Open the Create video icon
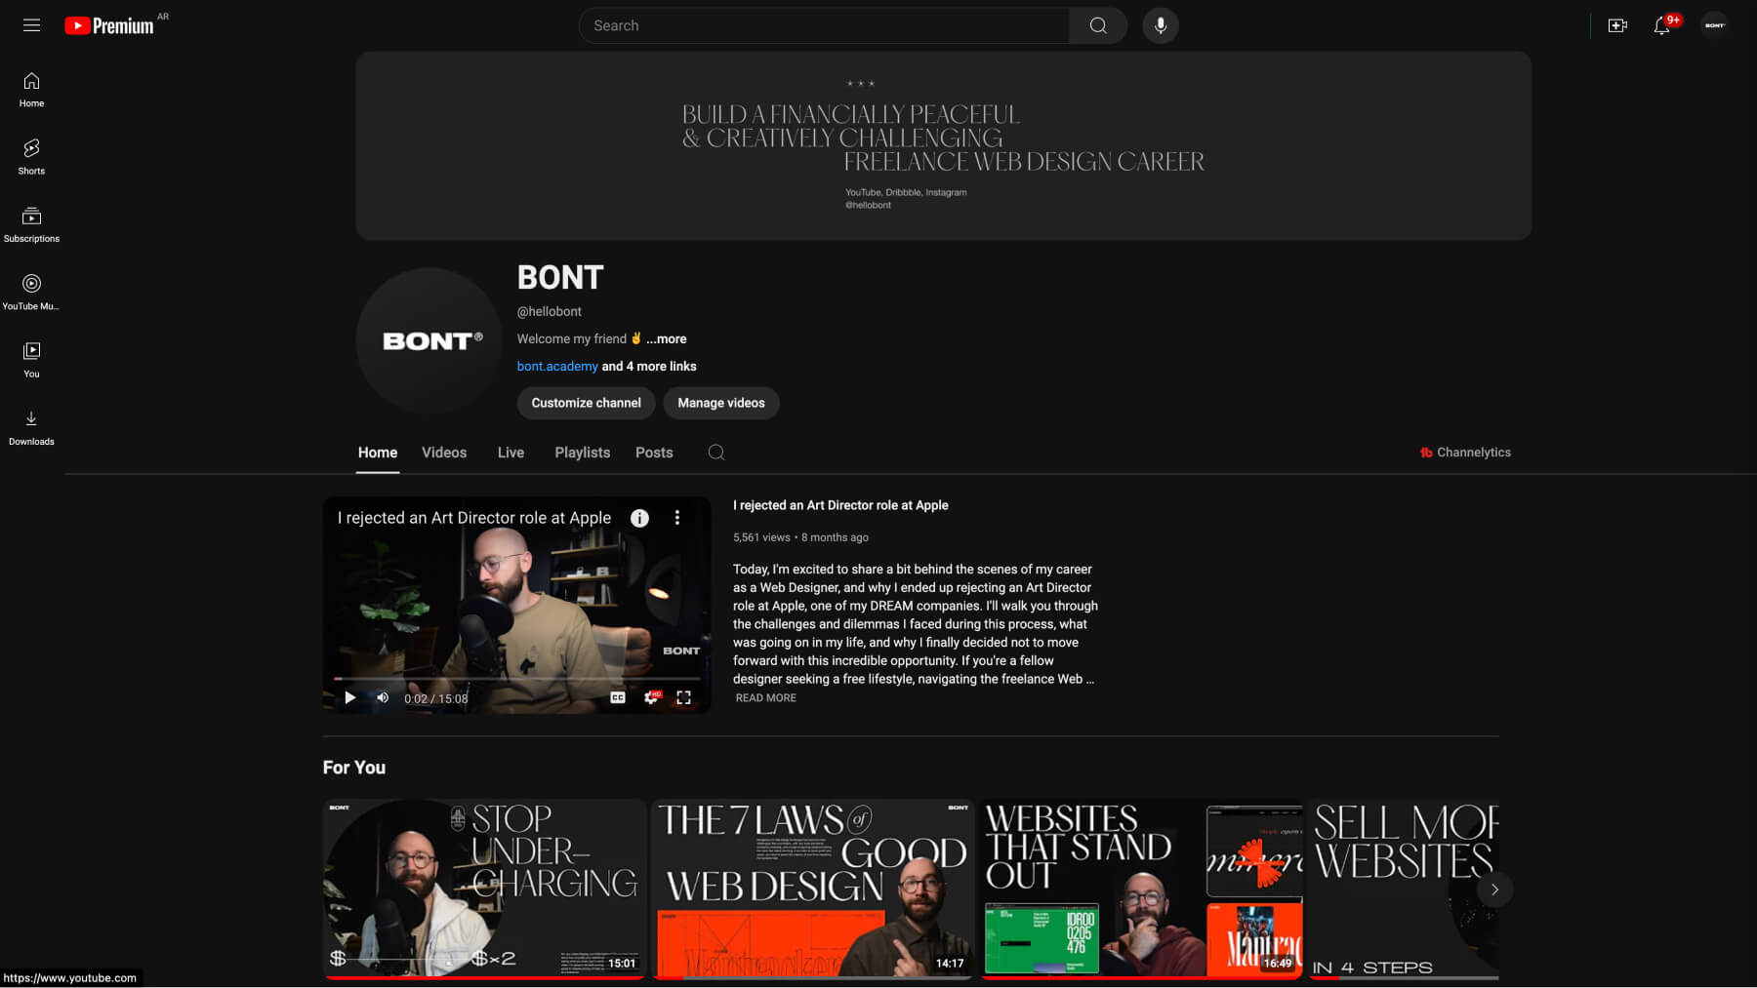The height and width of the screenshot is (988, 1757). [x=1616, y=26]
